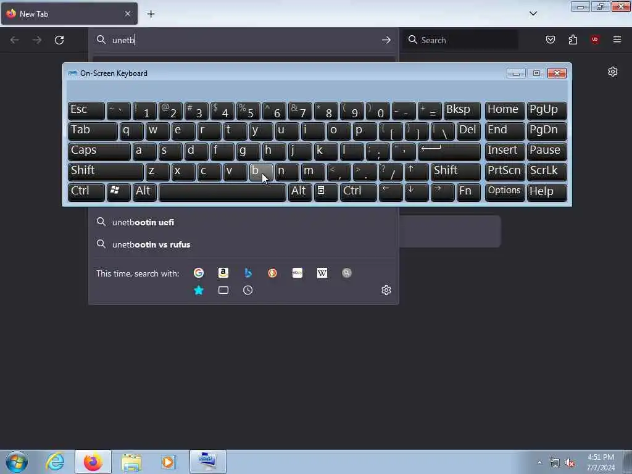Screen dimensions: 632x474
Task: Search open tabs icon
Action: click(223, 290)
